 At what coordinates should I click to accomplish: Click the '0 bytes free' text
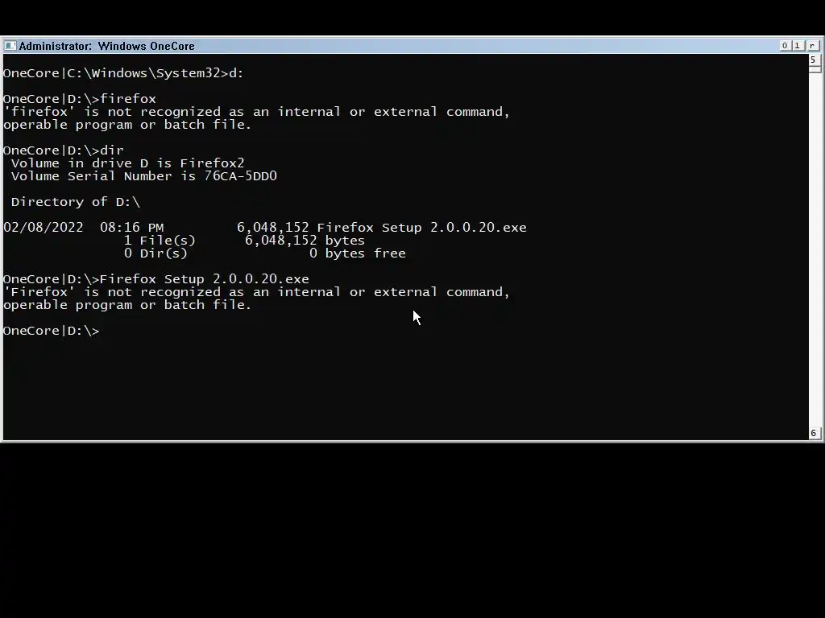tap(357, 253)
